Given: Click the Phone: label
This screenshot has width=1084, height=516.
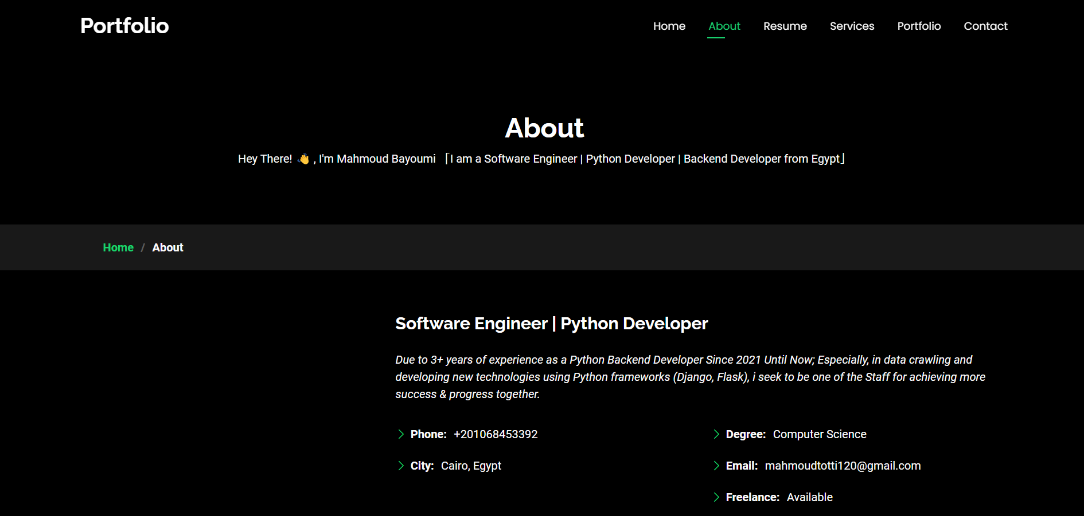Looking at the screenshot, I should (428, 434).
